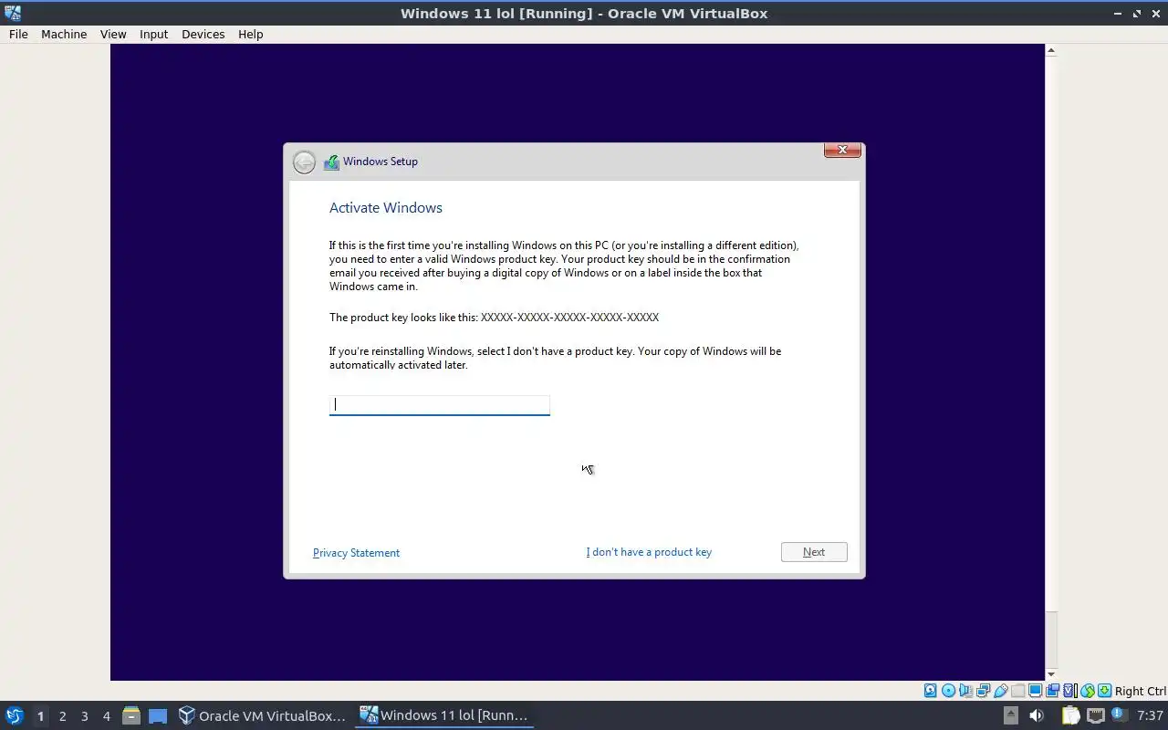Click the scrollbar down arrow
Screen dimensions: 1168x730
click(x=1050, y=674)
